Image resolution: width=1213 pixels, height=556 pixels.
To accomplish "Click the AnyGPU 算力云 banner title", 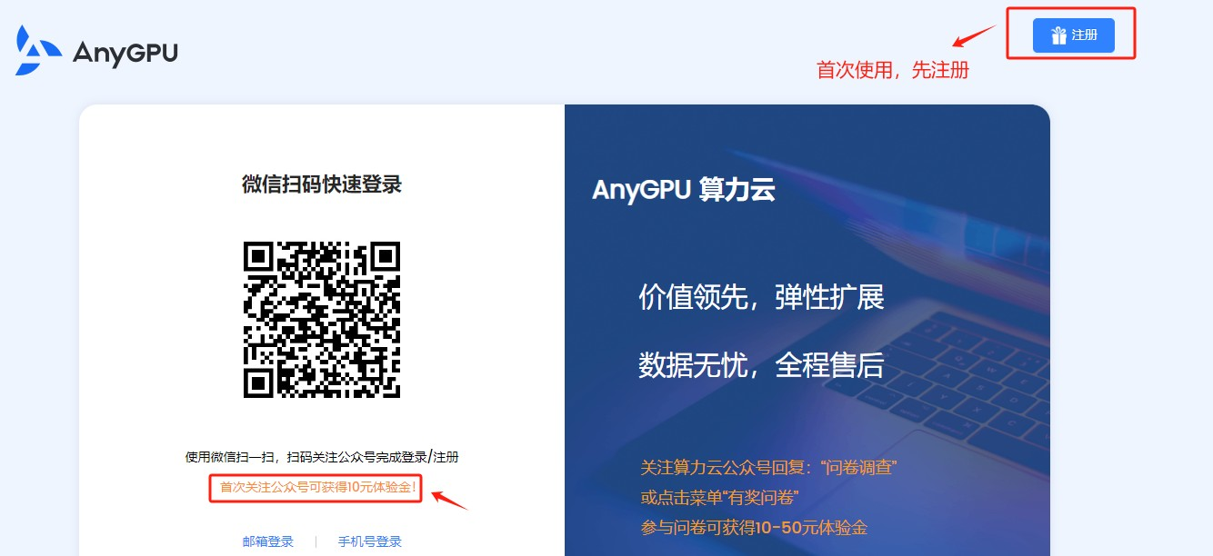I will tap(684, 189).
